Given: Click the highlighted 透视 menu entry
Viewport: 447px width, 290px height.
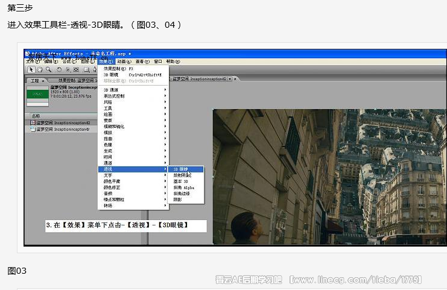Looking at the screenshot, I should tap(133, 169).
